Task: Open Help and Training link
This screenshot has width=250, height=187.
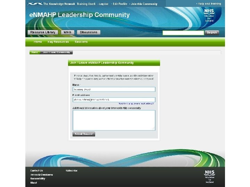Action: click(x=210, y=4)
